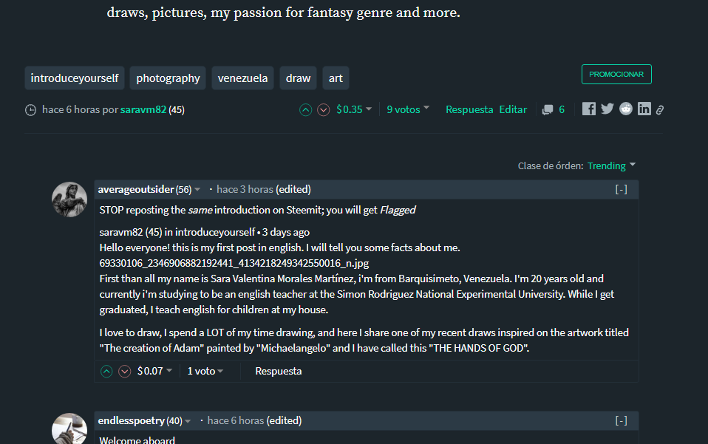Click the Promocionar button
This screenshot has height=444, width=708.
[616, 75]
